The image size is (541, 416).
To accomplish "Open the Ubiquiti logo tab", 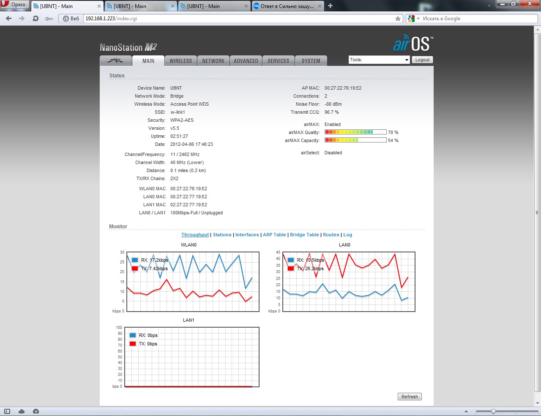I will 115,61.
